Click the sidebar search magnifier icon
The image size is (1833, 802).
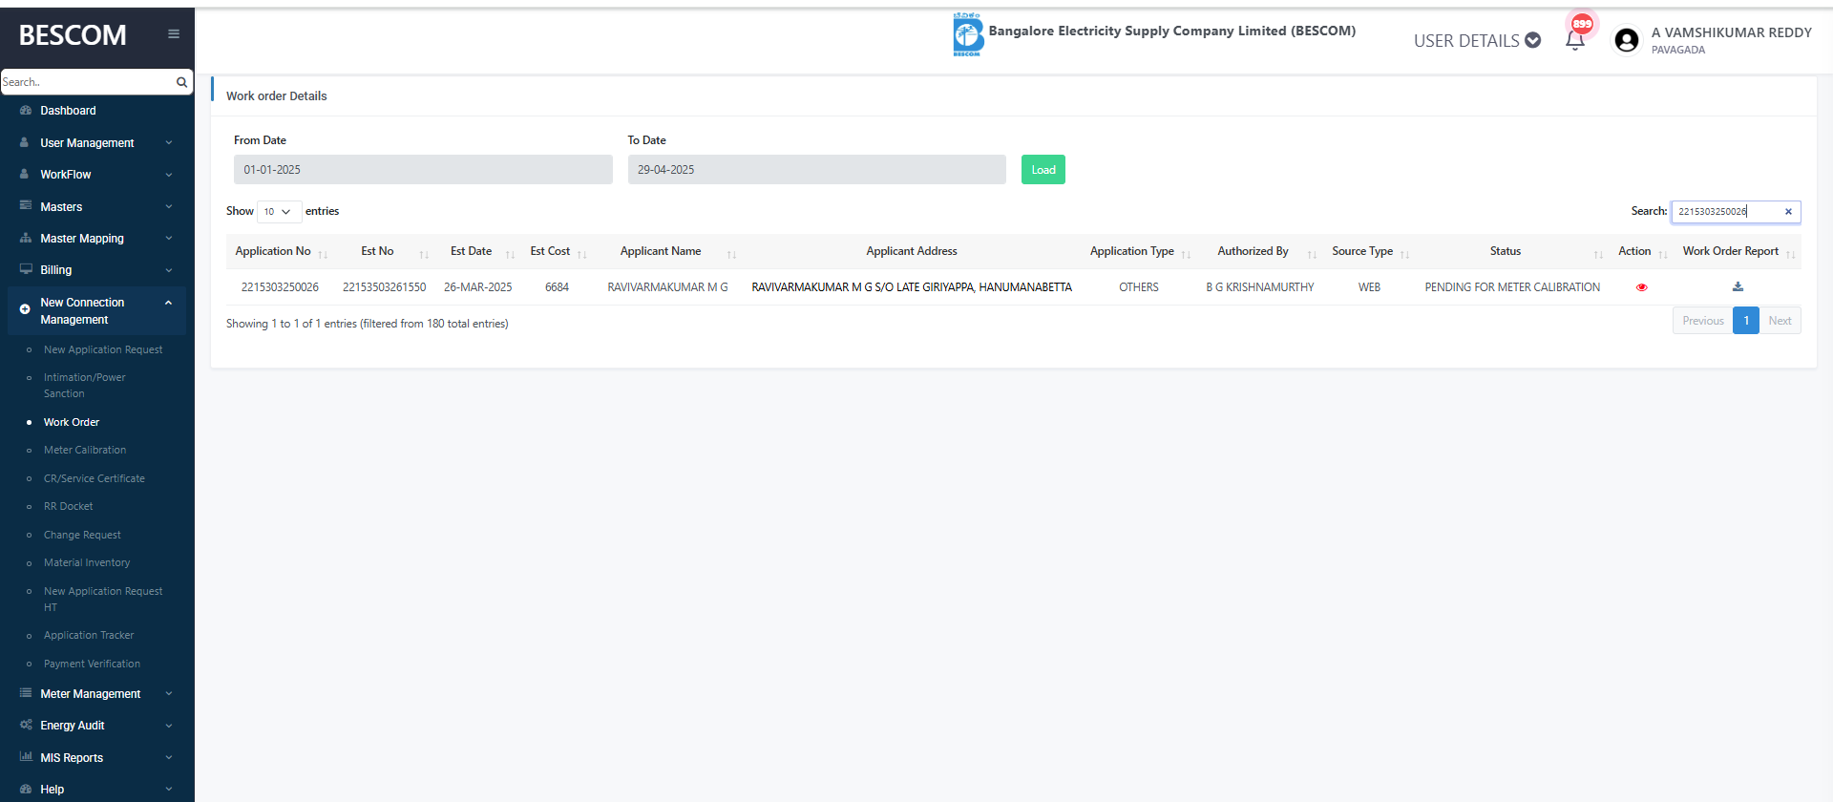pos(181,82)
